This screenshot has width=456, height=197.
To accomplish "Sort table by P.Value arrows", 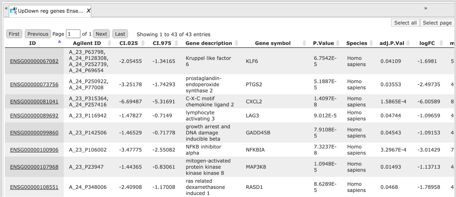I will [x=338, y=43].
